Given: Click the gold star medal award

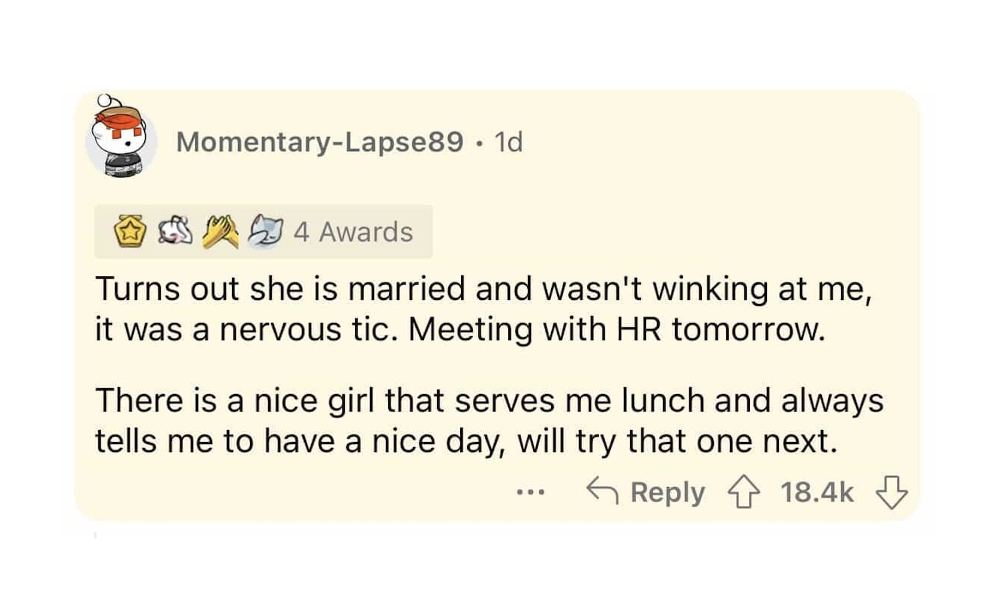Looking at the screenshot, I should [x=130, y=231].
